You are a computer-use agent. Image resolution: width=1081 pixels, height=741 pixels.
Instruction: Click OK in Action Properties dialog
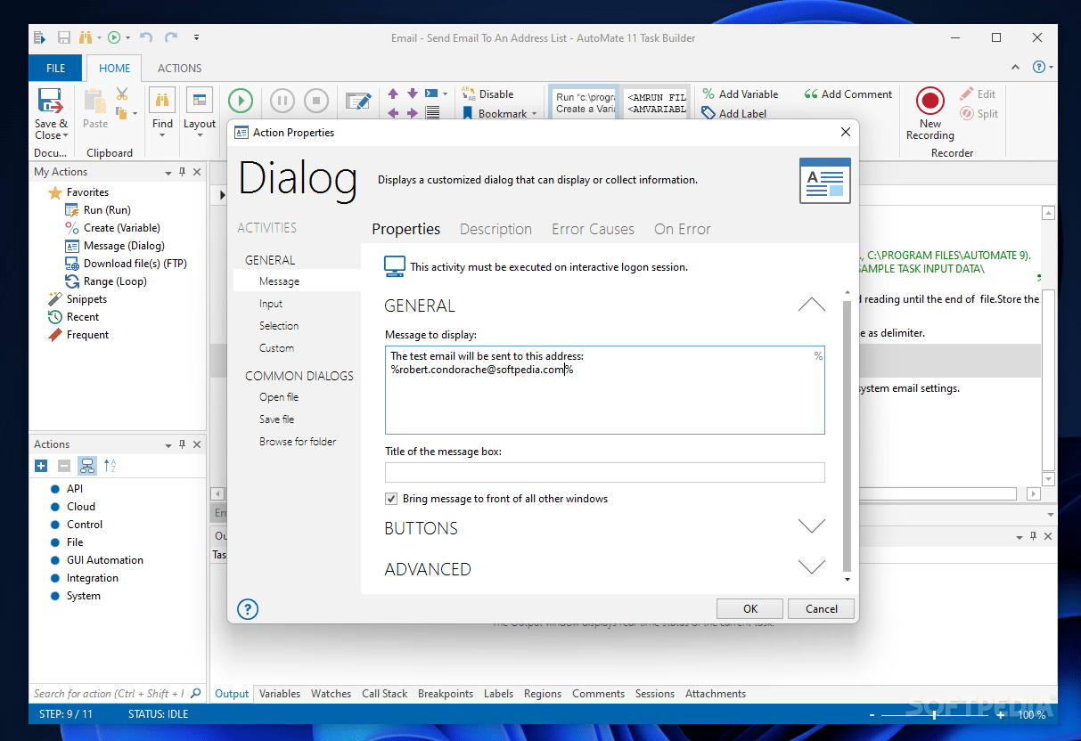coord(750,609)
